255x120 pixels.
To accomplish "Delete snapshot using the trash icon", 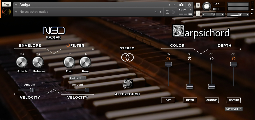I will (173, 12).
